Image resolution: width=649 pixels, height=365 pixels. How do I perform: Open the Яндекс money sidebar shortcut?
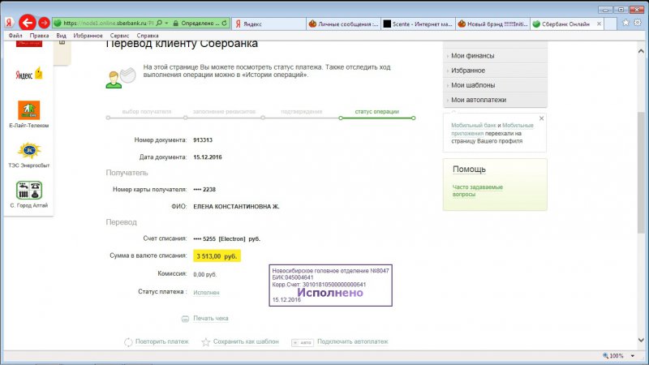click(29, 74)
